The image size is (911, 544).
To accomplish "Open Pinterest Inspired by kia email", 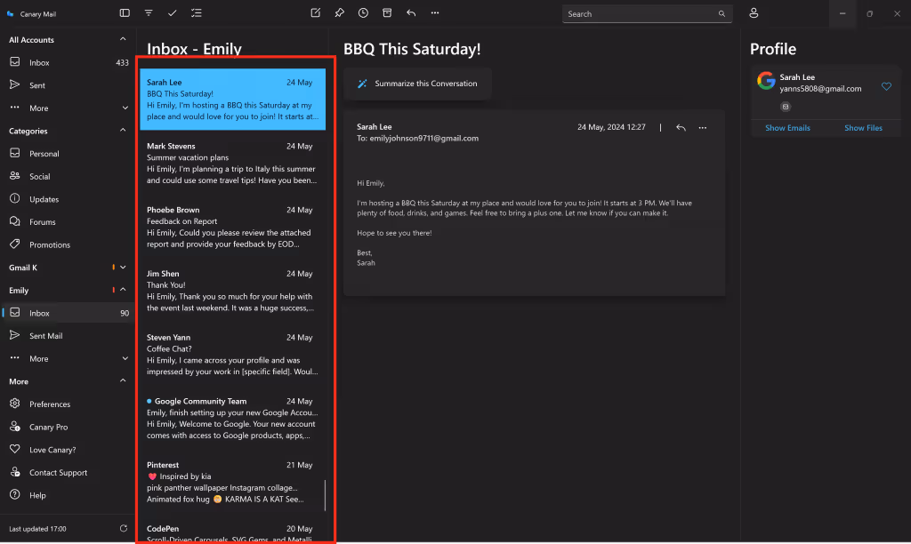I will (232, 482).
